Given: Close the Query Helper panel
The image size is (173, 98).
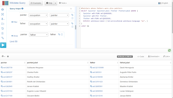Looking at the screenshot, I should tap(71, 9).
